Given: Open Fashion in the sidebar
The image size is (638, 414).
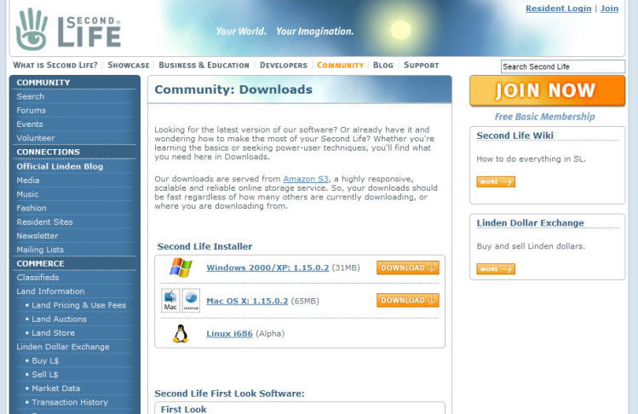Looking at the screenshot, I should 32,208.
